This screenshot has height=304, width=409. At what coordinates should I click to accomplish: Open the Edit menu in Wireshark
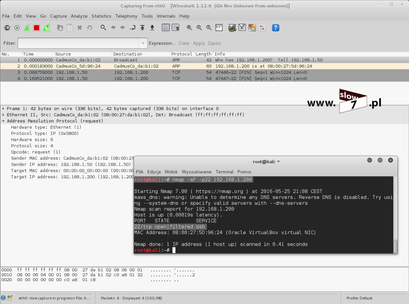click(x=18, y=16)
